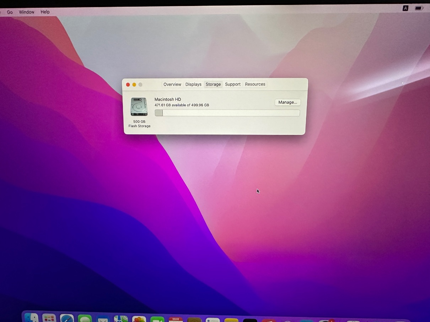Screen dimensions: 430x322
Task: Launch FaceTime from the dock
Action: click(157, 320)
